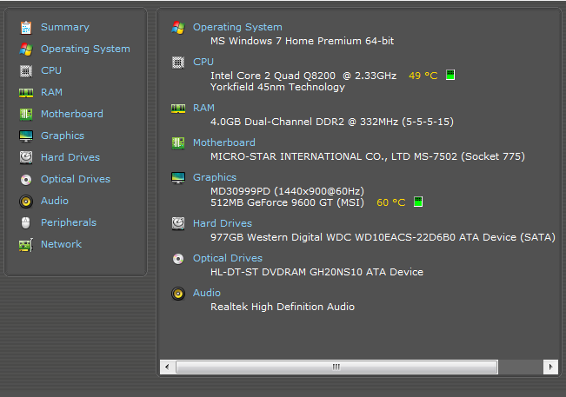This screenshot has width=566, height=397.
Task: Open the Motherboard section in sidebar
Action: click(x=72, y=114)
